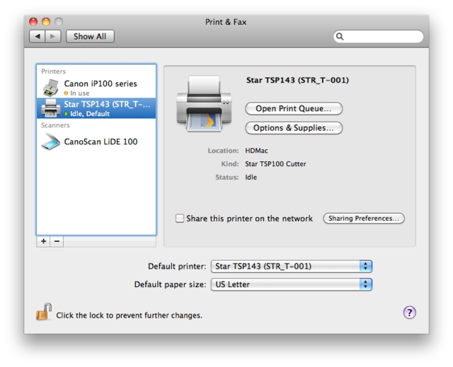Go back with the left arrow button
The width and height of the screenshot is (453, 367).
(x=38, y=36)
